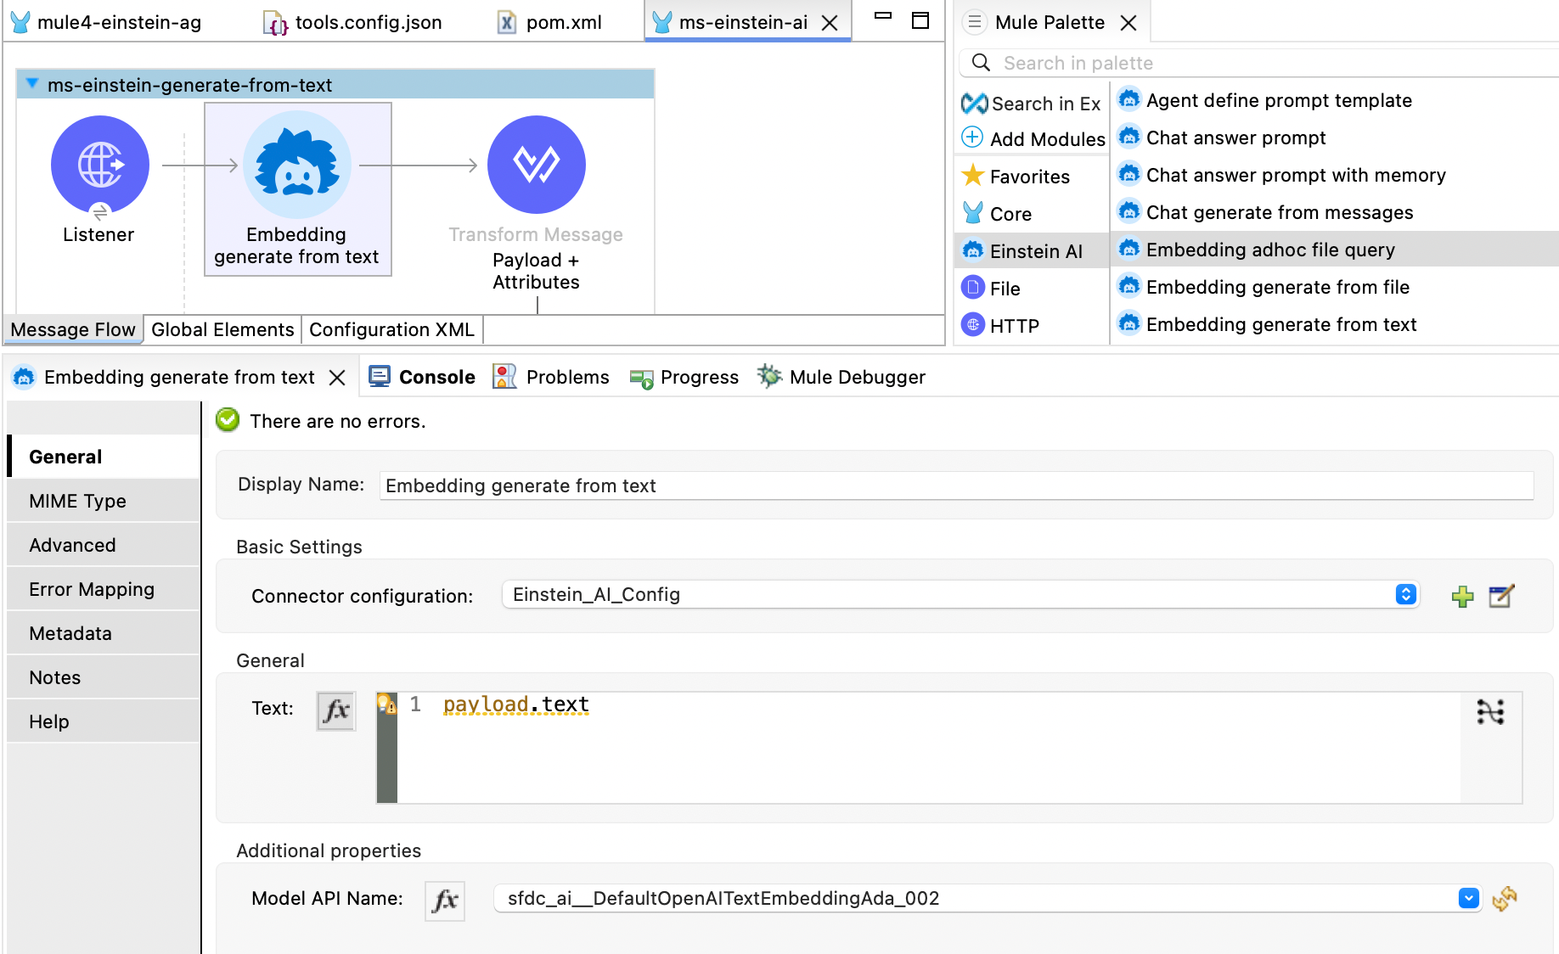Open the Help section
This screenshot has height=954, width=1559.
tap(104, 721)
